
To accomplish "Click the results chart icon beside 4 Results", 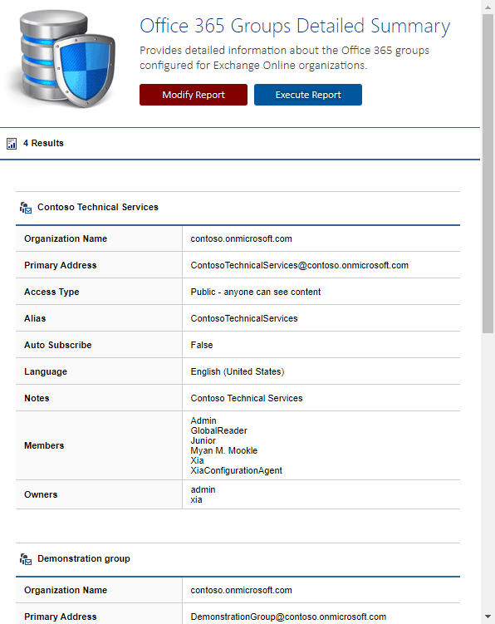I will click(12, 143).
